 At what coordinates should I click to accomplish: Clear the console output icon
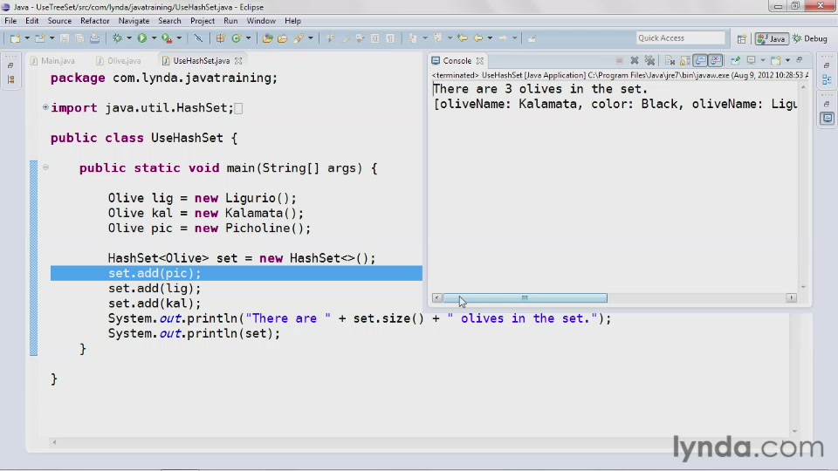670,60
